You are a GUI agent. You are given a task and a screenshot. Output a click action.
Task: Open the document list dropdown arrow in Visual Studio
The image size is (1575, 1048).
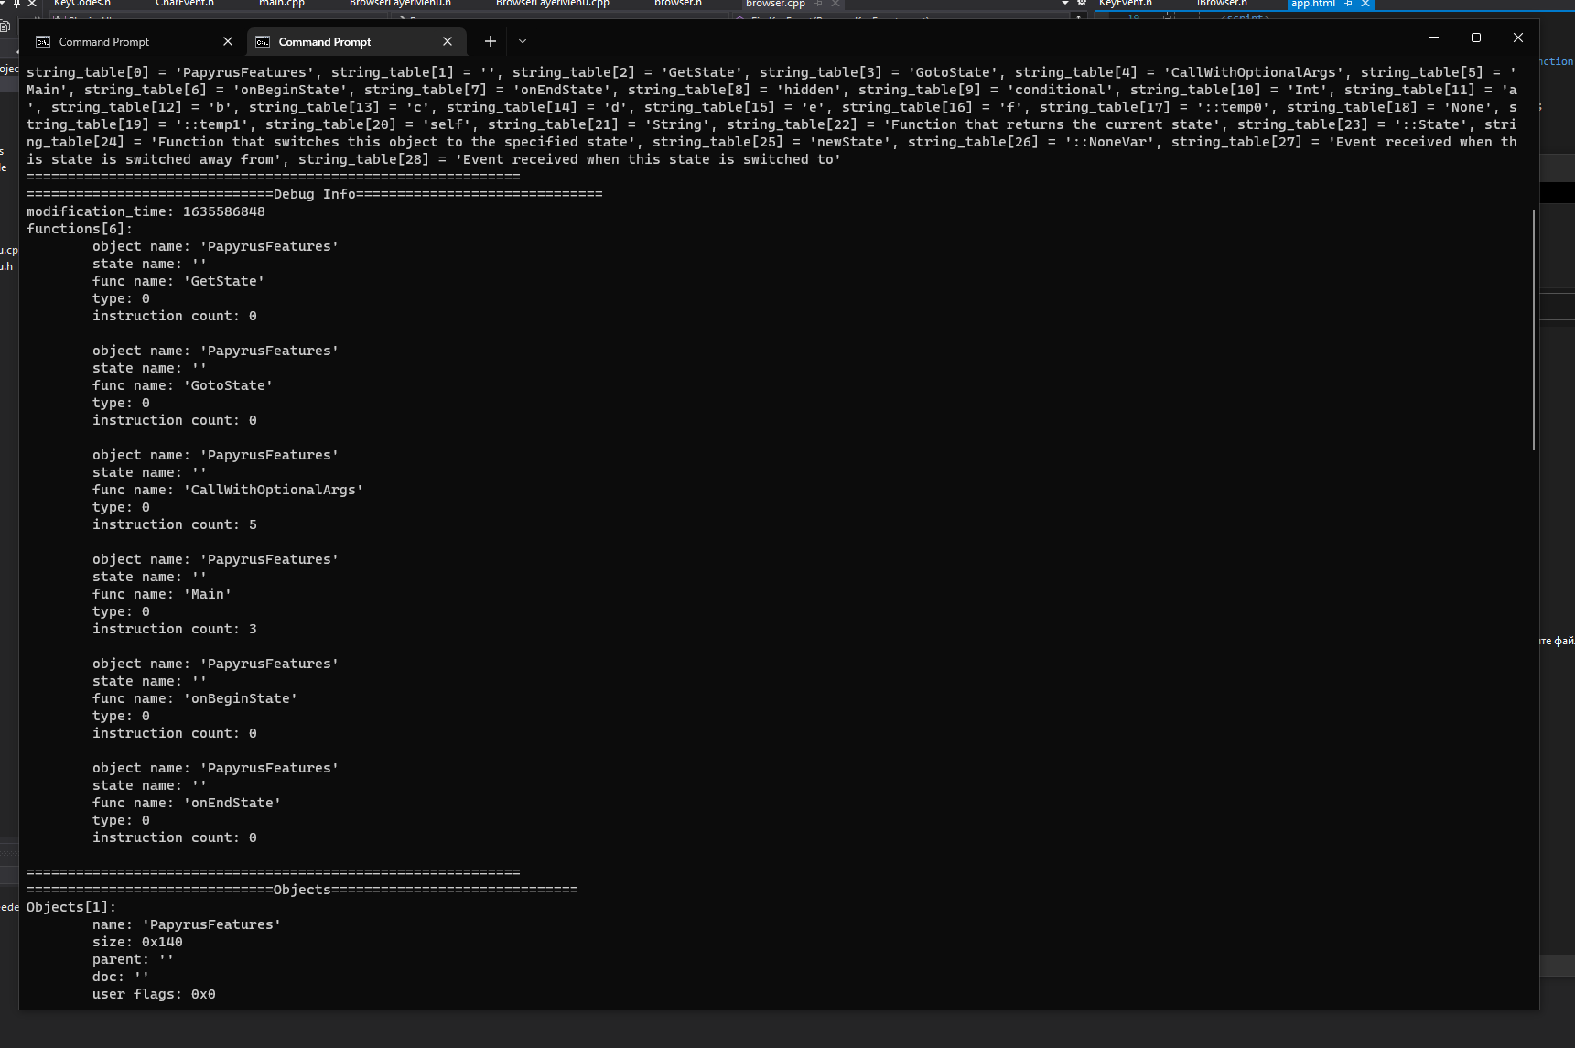(1065, 4)
